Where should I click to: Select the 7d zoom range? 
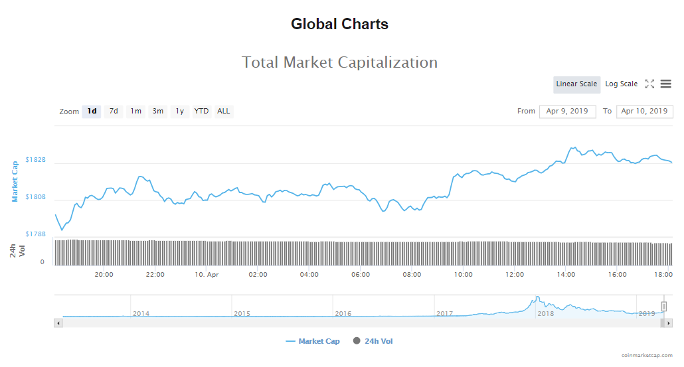114,111
